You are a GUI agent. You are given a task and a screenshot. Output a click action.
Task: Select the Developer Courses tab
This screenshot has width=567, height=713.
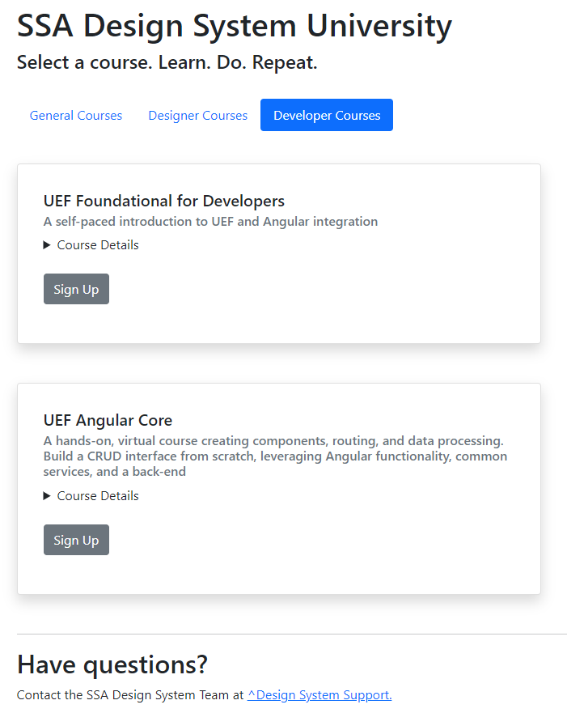click(326, 115)
